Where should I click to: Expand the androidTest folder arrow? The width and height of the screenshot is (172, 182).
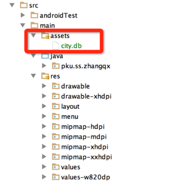23,15
